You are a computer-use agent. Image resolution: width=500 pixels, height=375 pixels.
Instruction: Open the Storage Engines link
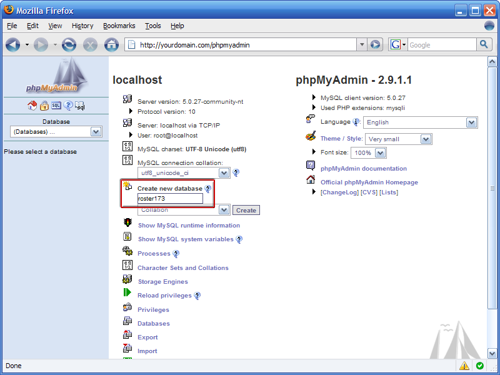point(163,282)
